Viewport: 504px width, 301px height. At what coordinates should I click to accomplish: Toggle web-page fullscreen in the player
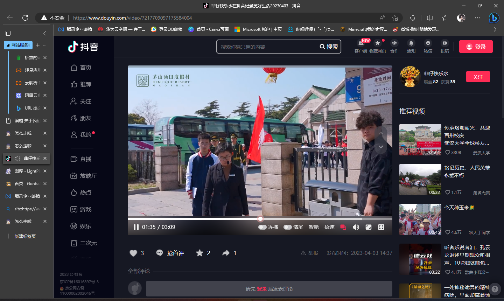(369, 227)
